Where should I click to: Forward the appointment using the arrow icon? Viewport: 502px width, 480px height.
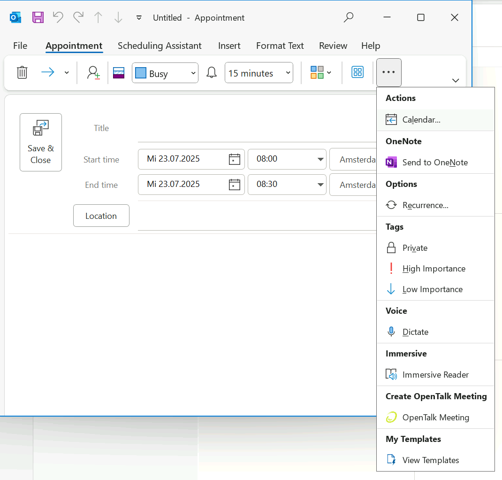coord(47,72)
